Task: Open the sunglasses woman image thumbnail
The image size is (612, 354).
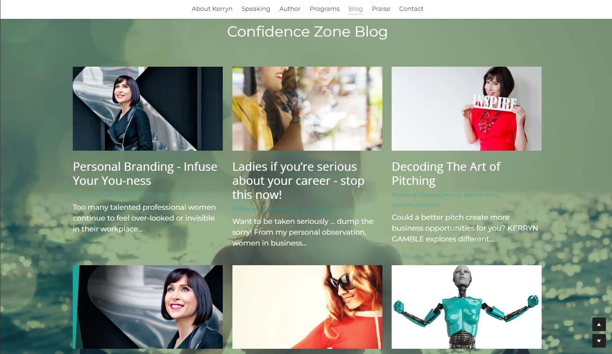Action: (x=307, y=307)
